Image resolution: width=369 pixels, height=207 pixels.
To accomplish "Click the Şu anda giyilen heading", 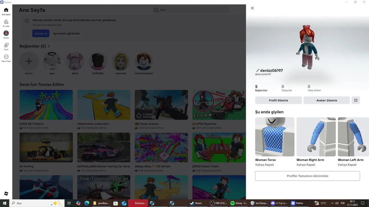I will (269, 112).
